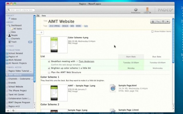This screenshot has height=114, width=183.
Task: Click the sidebar scroll down arrow
Action: pyautogui.click(x=34, y=107)
